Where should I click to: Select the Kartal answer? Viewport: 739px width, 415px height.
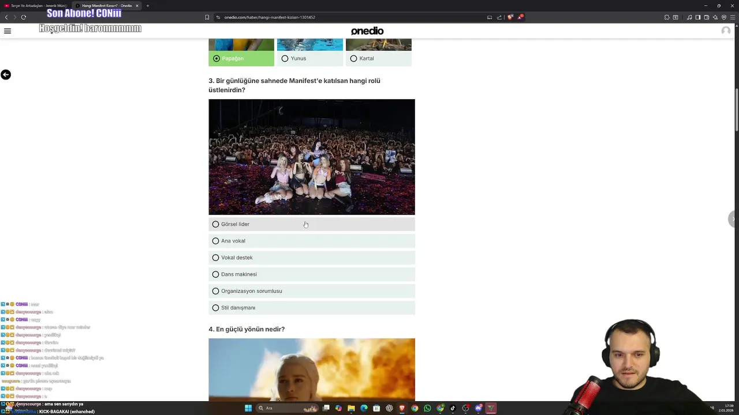click(379, 58)
